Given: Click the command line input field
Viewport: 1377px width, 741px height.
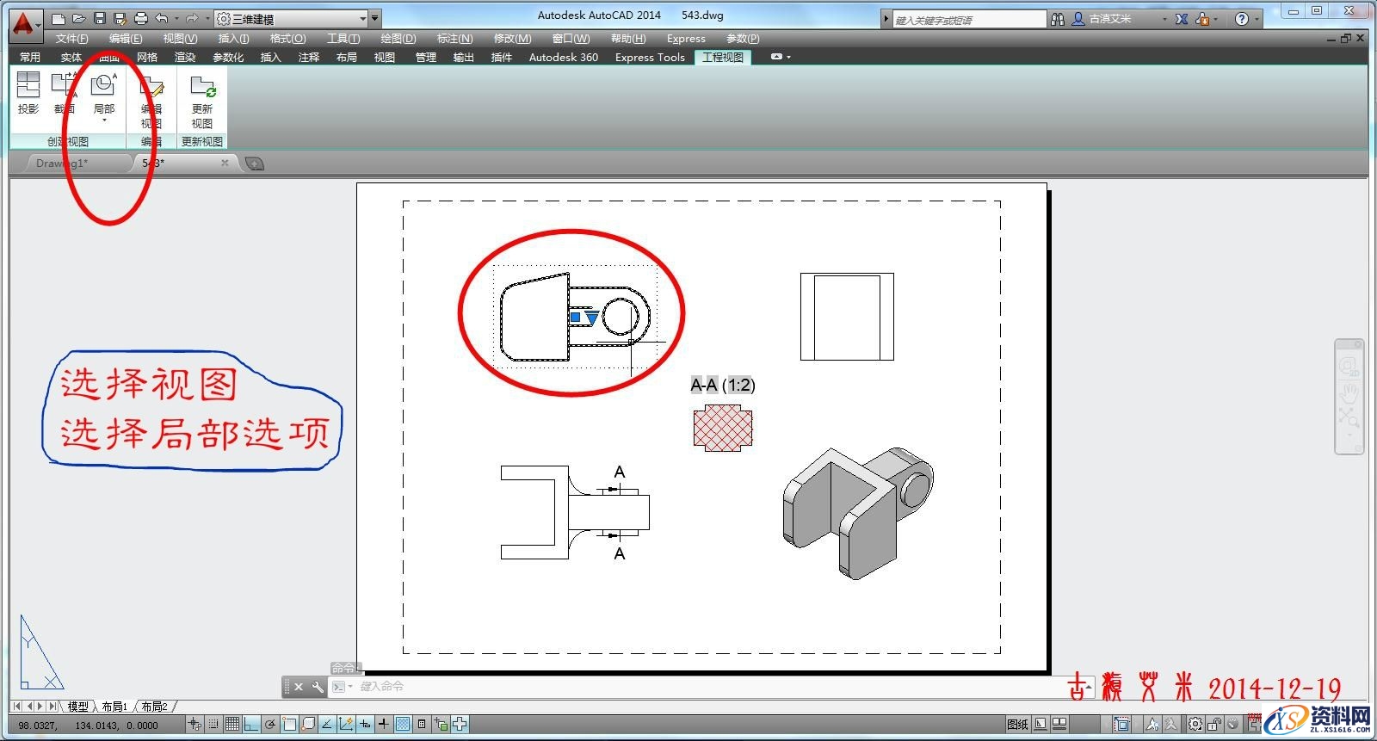Looking at the screenshot, I should [x=688, y=687].
